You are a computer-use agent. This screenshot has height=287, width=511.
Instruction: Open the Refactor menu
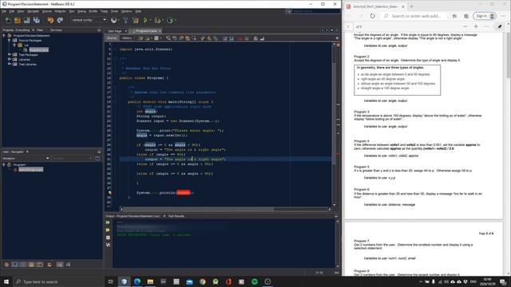tap(61, 11)
